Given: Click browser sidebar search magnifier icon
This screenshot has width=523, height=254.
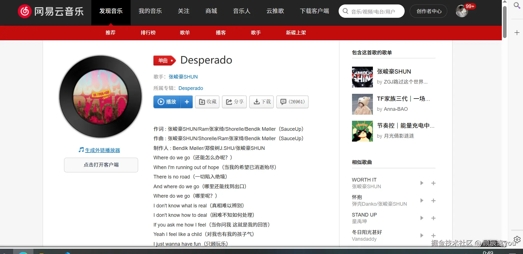Looking at the screenshot, I should tap(517, 6).
